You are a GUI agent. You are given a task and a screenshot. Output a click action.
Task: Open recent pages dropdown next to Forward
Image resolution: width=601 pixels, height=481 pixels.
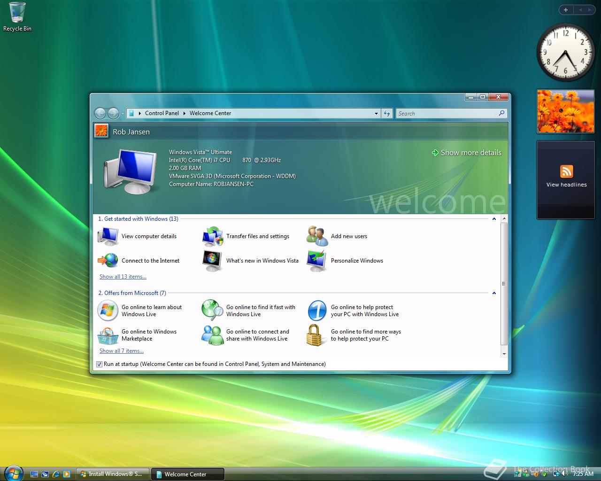(x=123, y=114)
